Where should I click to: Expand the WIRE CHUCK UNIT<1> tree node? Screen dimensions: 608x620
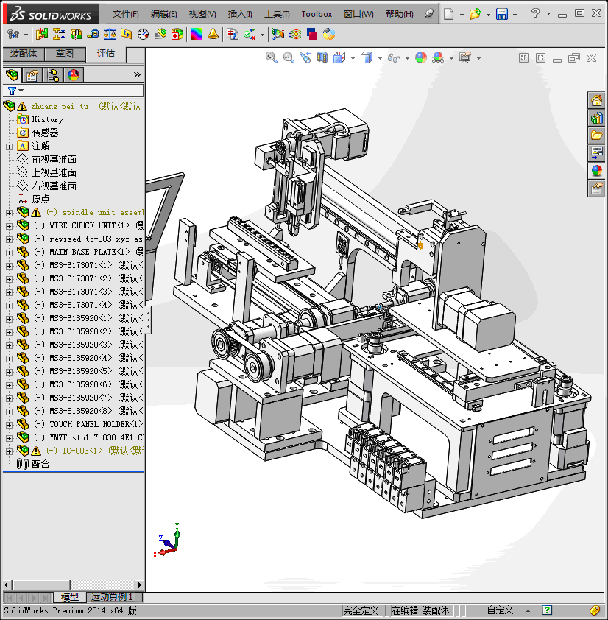point(9,225)
